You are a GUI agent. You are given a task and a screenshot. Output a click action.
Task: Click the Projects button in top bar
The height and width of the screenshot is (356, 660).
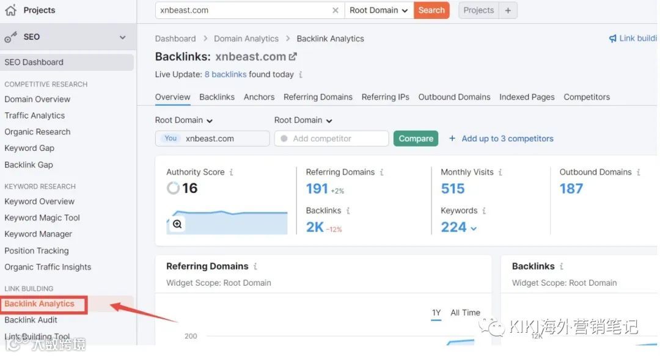coord(479,10)
